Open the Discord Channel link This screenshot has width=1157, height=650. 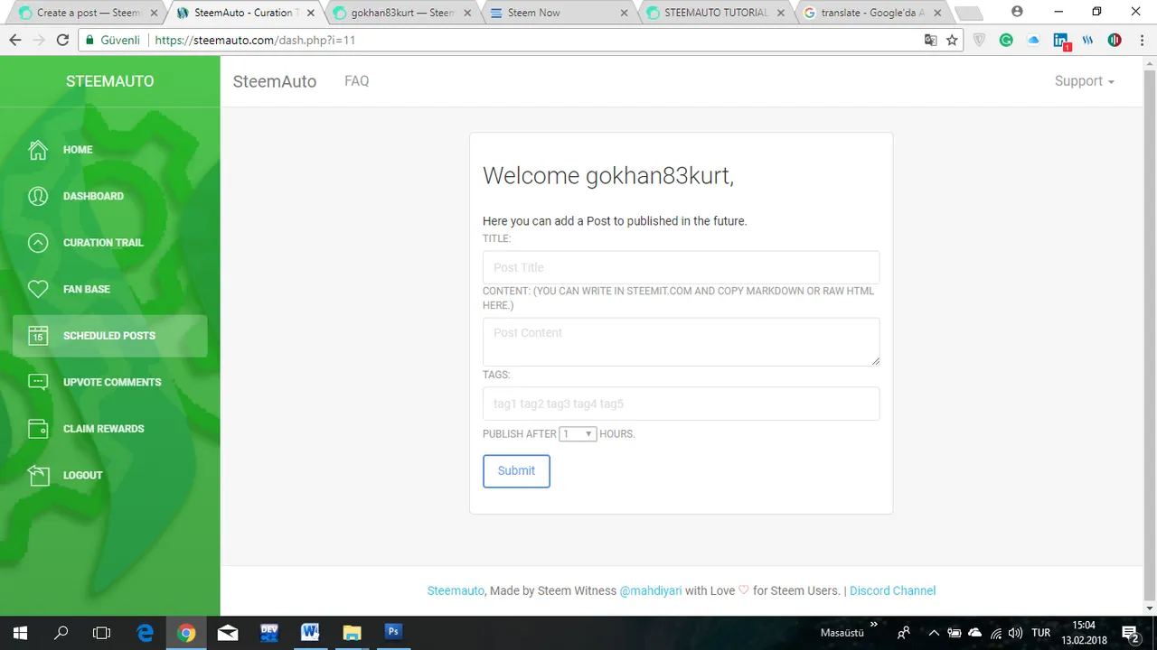tap(892, 591)
